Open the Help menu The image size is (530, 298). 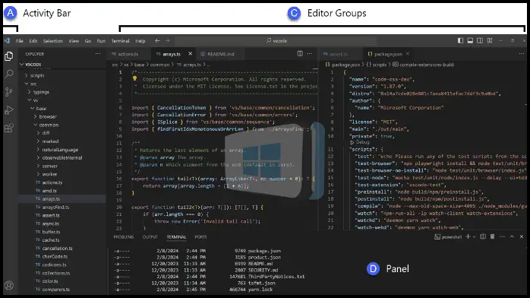coord(140,41)
